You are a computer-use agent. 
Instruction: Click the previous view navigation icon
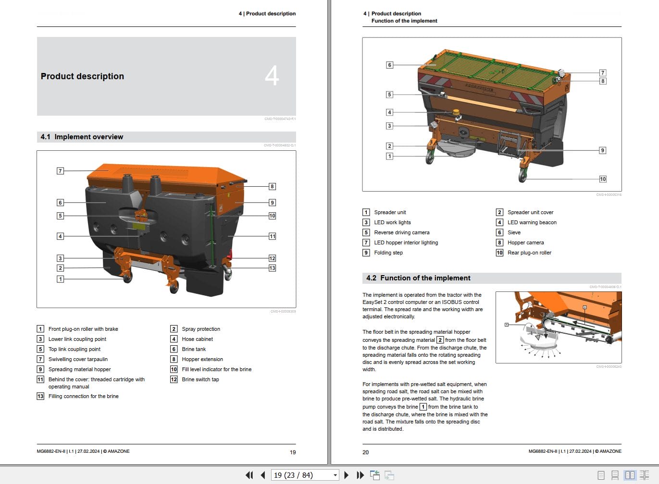(375, 475)
